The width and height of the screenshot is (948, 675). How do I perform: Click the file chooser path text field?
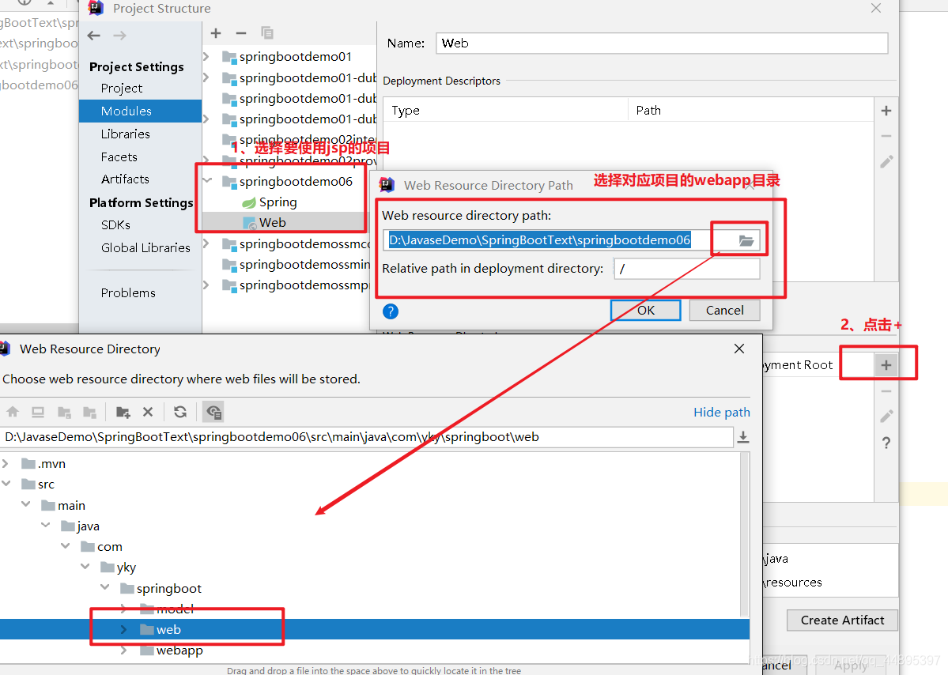366,437
